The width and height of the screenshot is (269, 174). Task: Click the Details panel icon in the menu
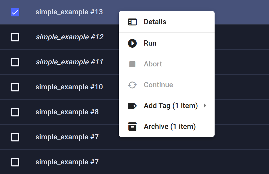coord(132,22)
